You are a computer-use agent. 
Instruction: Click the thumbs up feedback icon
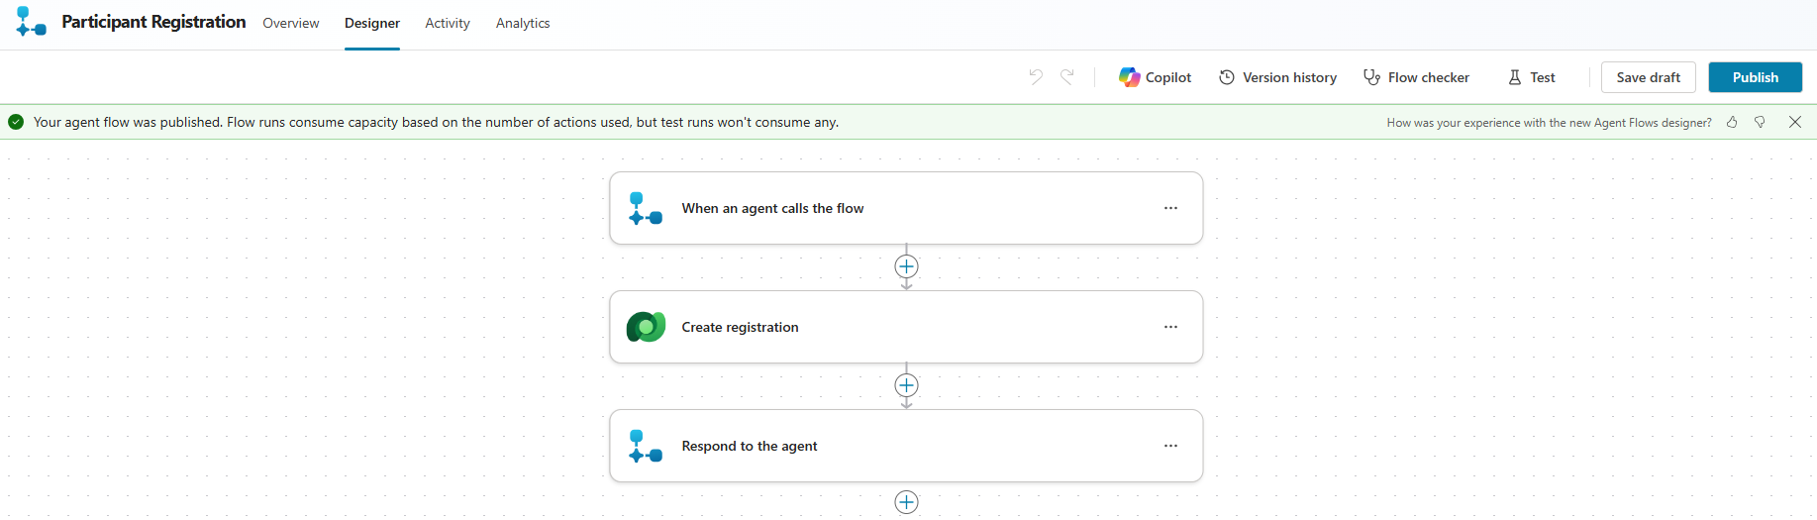click(1732, 122)
